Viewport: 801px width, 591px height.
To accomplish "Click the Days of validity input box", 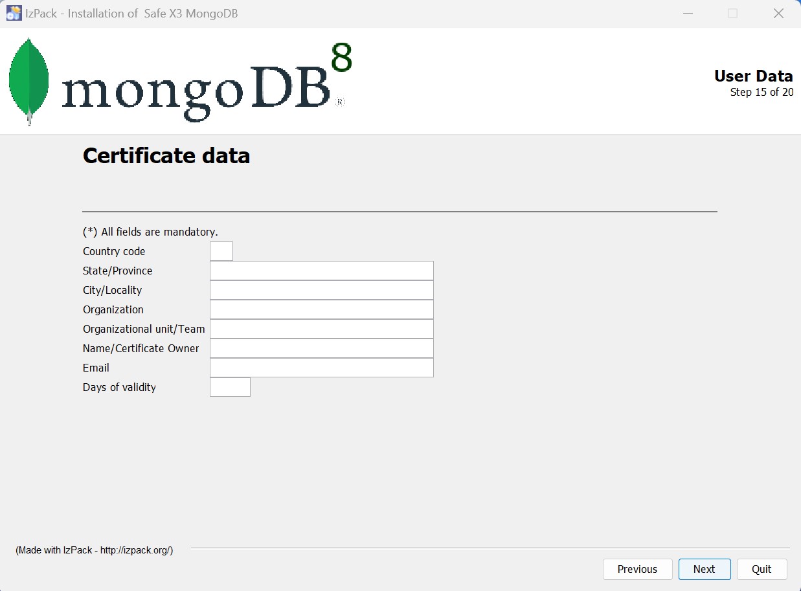I will [230, 387].
